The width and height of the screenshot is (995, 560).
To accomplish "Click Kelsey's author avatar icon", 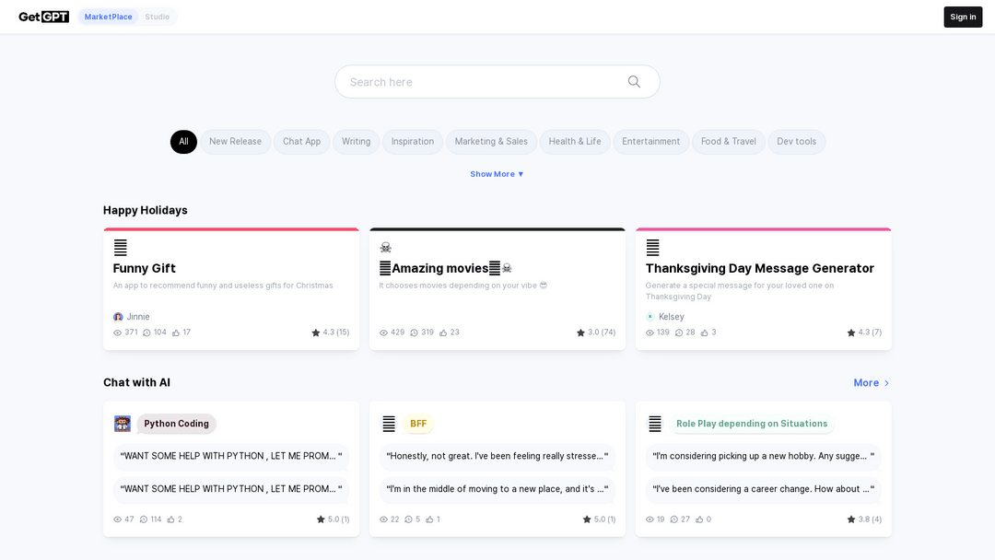I will 650,317.
